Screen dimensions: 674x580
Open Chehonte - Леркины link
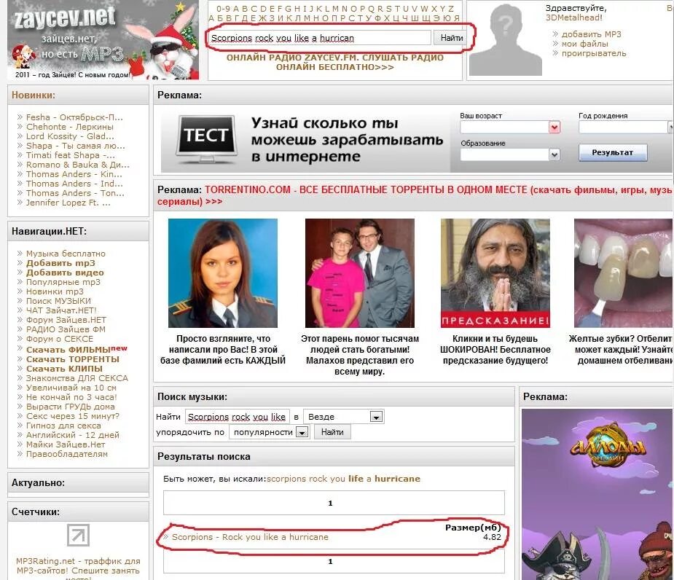70,126
